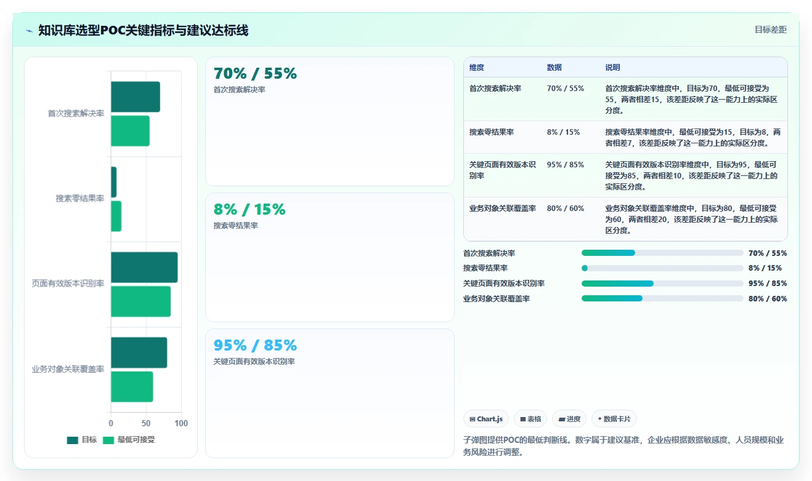Click the 页面有效版本识别率 dark target bar in the chart

pyautogui.click(x=144, y=268)
